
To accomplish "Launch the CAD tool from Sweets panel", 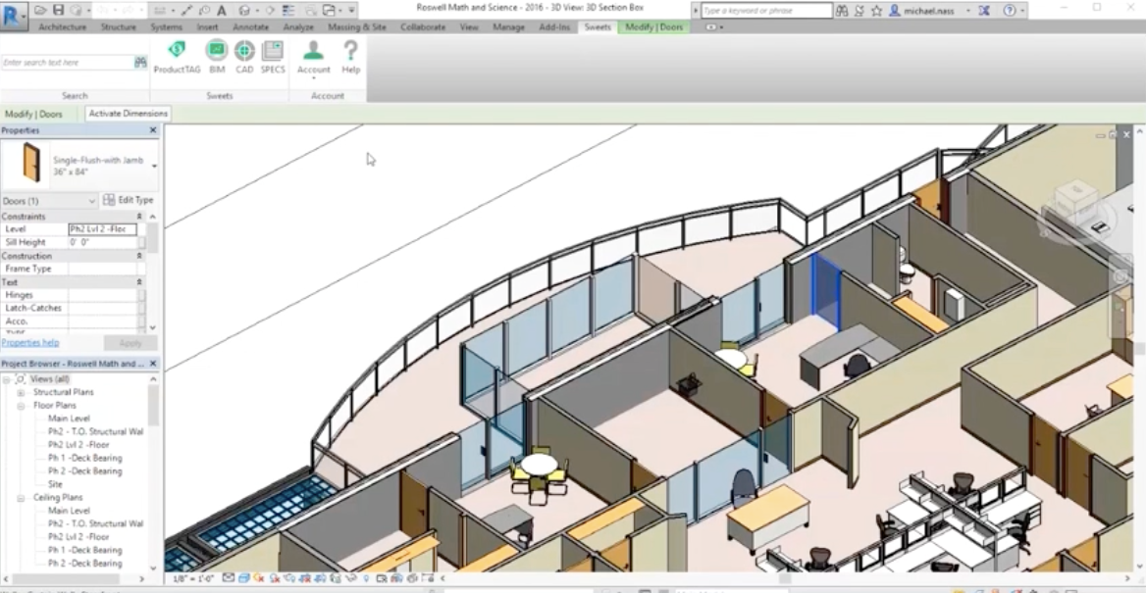I will click(x=243, y=59).
